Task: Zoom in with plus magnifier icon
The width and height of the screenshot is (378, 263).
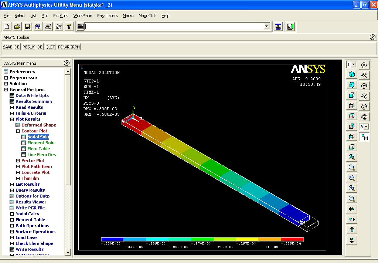Action: tap(352, 188)
